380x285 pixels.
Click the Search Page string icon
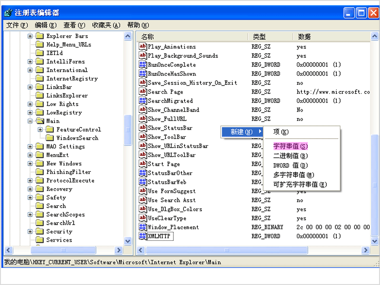[142, 92]
